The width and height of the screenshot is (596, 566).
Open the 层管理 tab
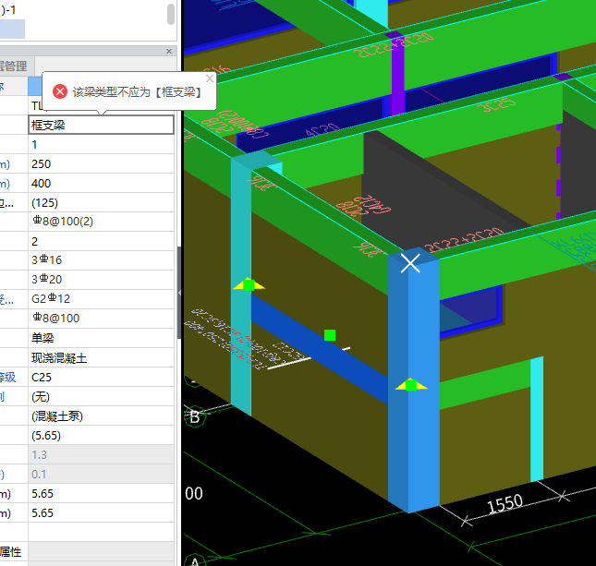(x=13, y=66)
